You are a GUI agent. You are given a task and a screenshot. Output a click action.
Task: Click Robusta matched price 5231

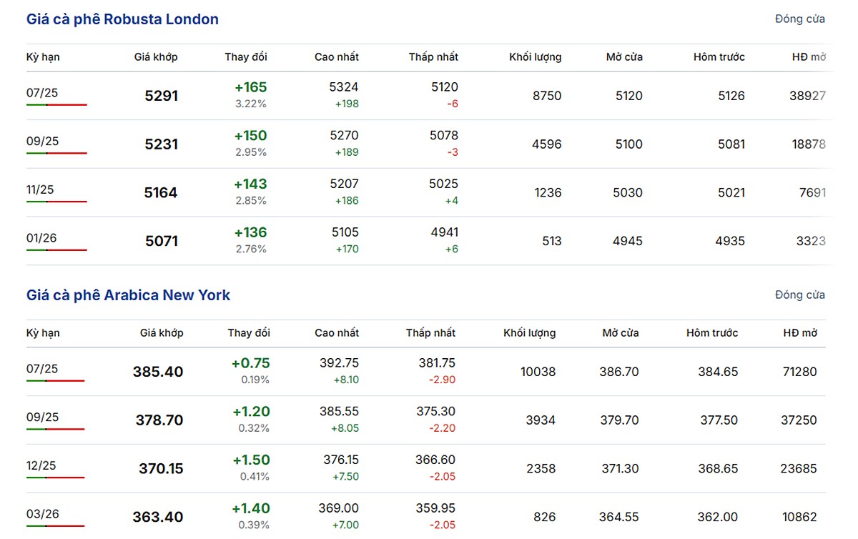(161, 144)
